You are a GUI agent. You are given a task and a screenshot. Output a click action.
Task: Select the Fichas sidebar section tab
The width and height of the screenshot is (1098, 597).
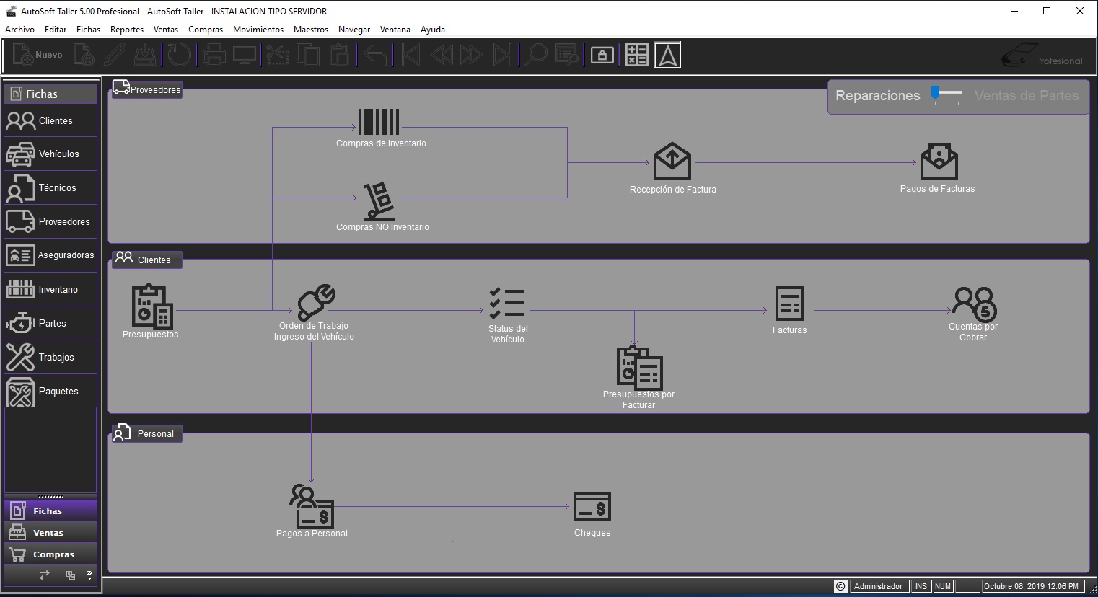click(x=50, y=510)
